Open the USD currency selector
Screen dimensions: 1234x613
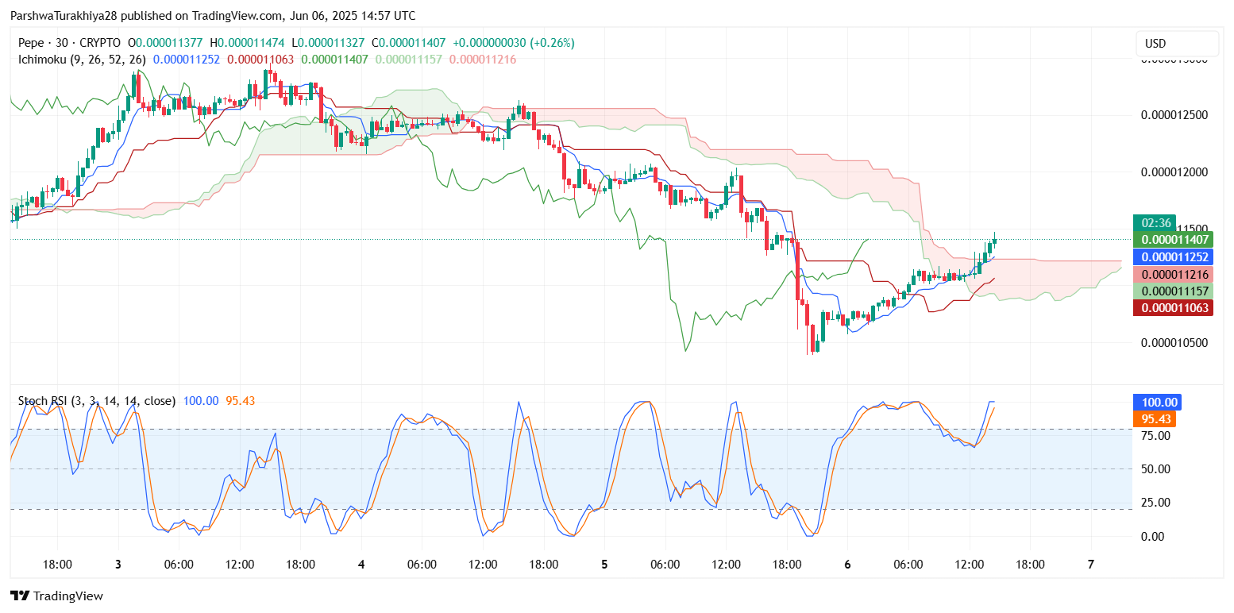(x=1177, y=44)
